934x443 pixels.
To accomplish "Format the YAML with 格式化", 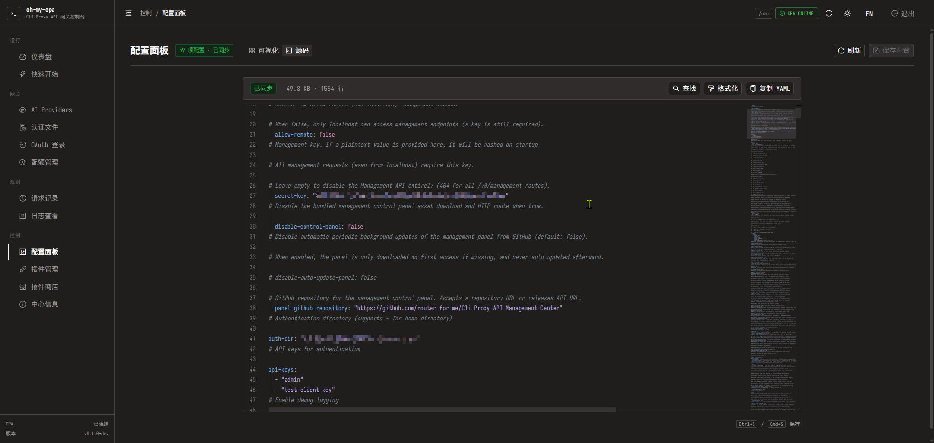I will coord(723,89).
